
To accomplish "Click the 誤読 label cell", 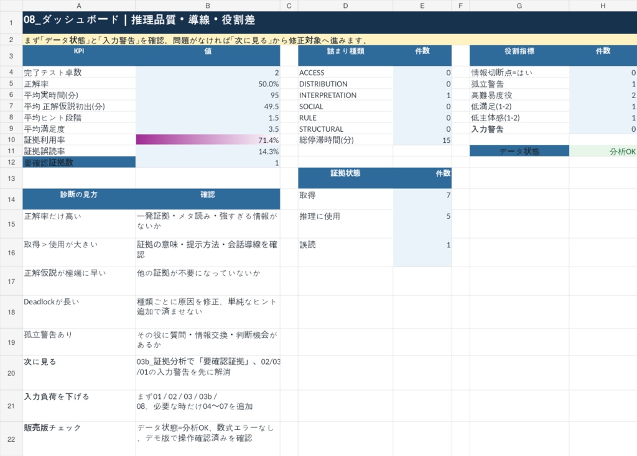I will [x=345, y=252].
